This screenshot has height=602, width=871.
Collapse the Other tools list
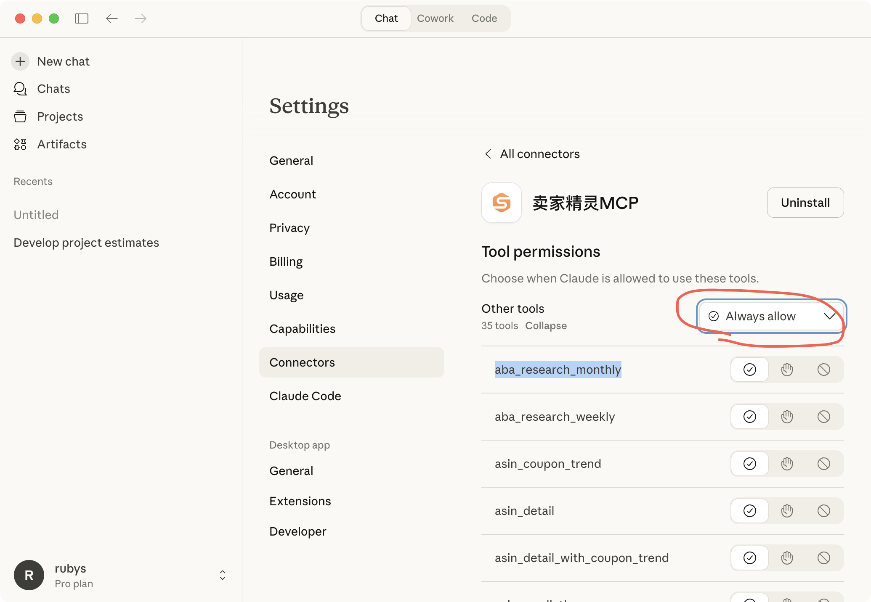(546, 326)
